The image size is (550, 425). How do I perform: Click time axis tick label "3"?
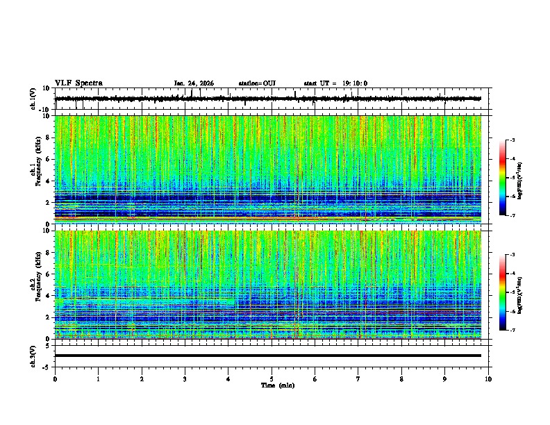[x=185, y=379]
